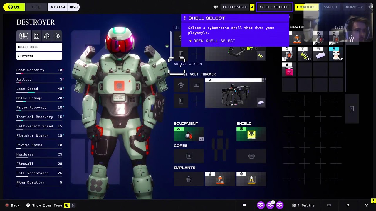Click the Volt Thrower ammo type icon
The image size is (376, 211).
tap(261, 102)
